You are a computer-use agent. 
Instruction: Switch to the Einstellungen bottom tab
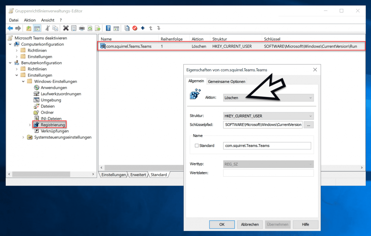click(114, 175)
